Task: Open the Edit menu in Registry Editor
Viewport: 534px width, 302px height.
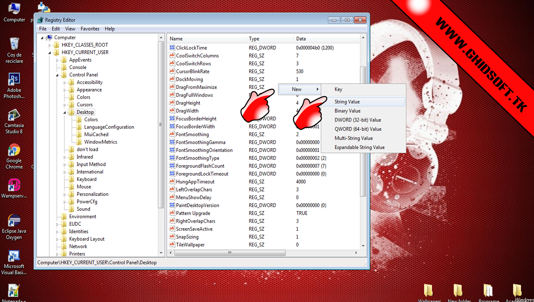Action: (x=55, y=28)
